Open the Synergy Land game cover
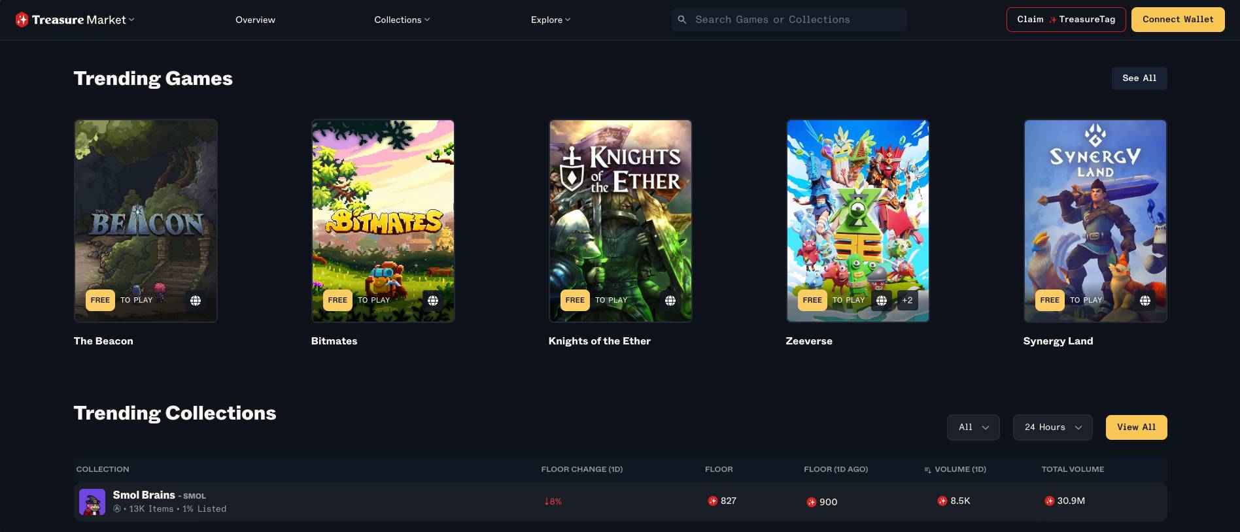The image size is (1240, 532). 1095,221
